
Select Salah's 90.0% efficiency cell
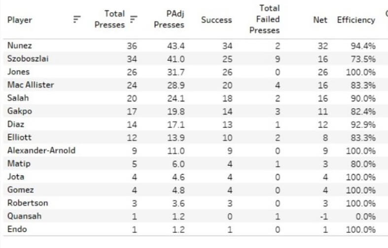[x=363, y=98]
